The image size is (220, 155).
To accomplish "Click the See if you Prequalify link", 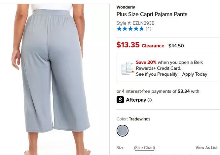I will 157,74.
